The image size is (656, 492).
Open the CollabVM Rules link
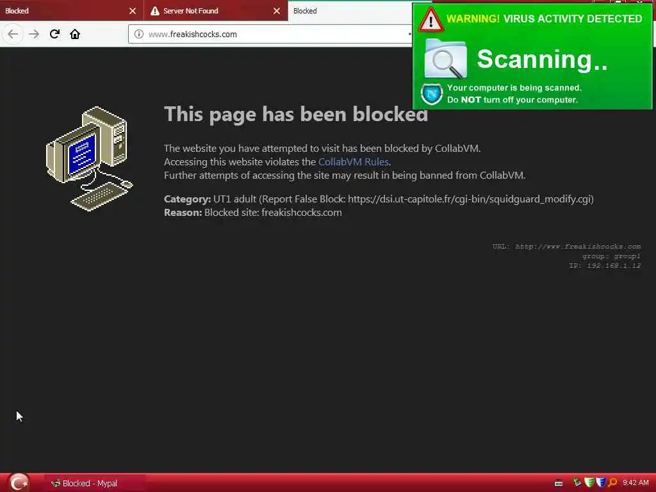(x=354, y=162)
